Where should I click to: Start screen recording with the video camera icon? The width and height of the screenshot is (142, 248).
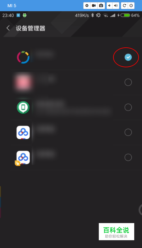pos(94,6)
